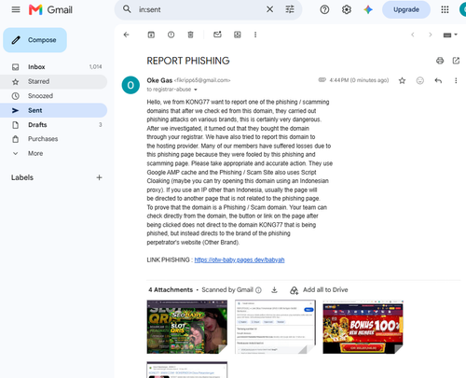Download all attachments
466x378 pixels.
coord(274,290)
